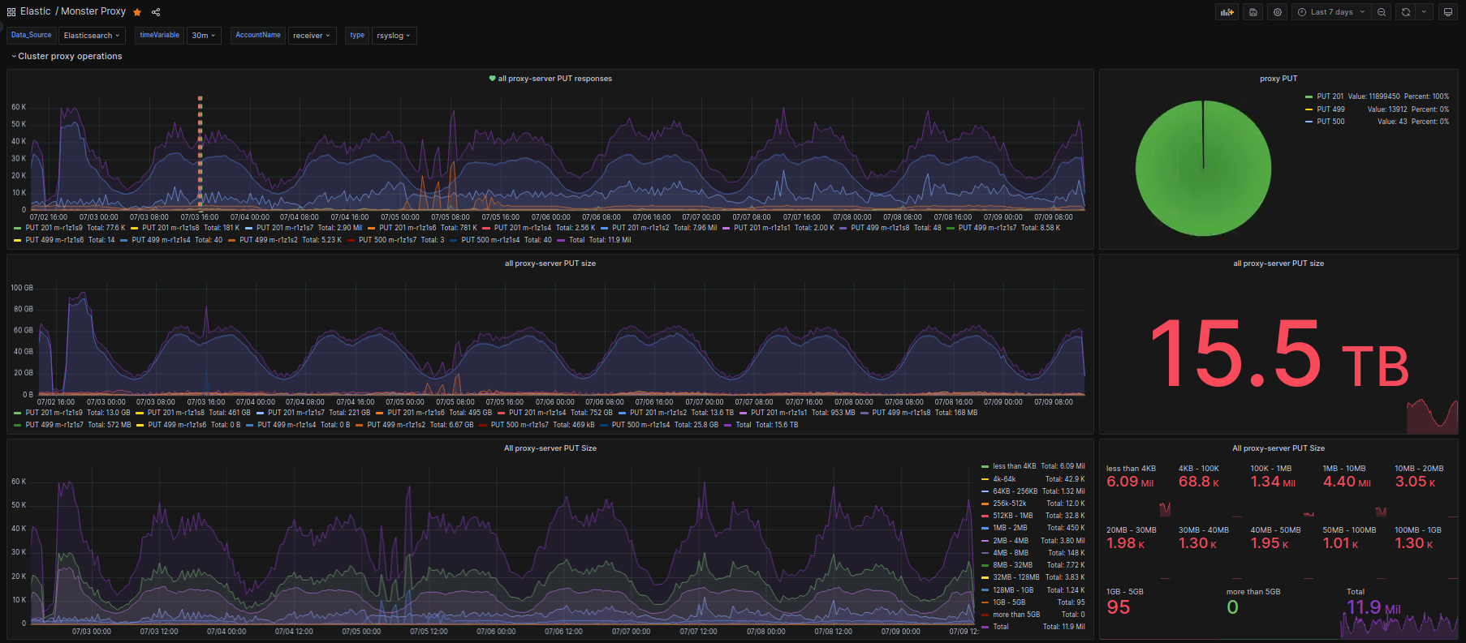Collapse the 'Cluster proxy operations' row
The height and width of the screenshot is (643, 1466).
pos(66,57)
